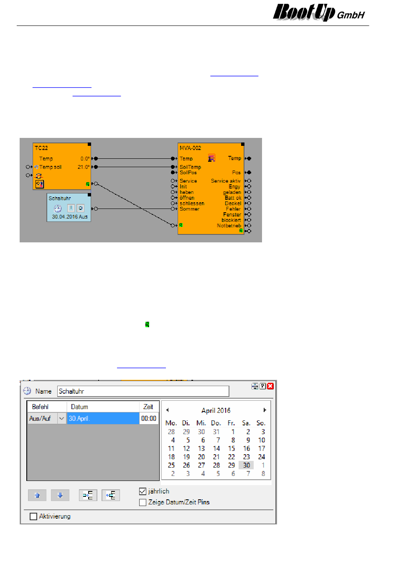Move entry down with blue down arrow

pyautogui.click(x=60, y=495)
